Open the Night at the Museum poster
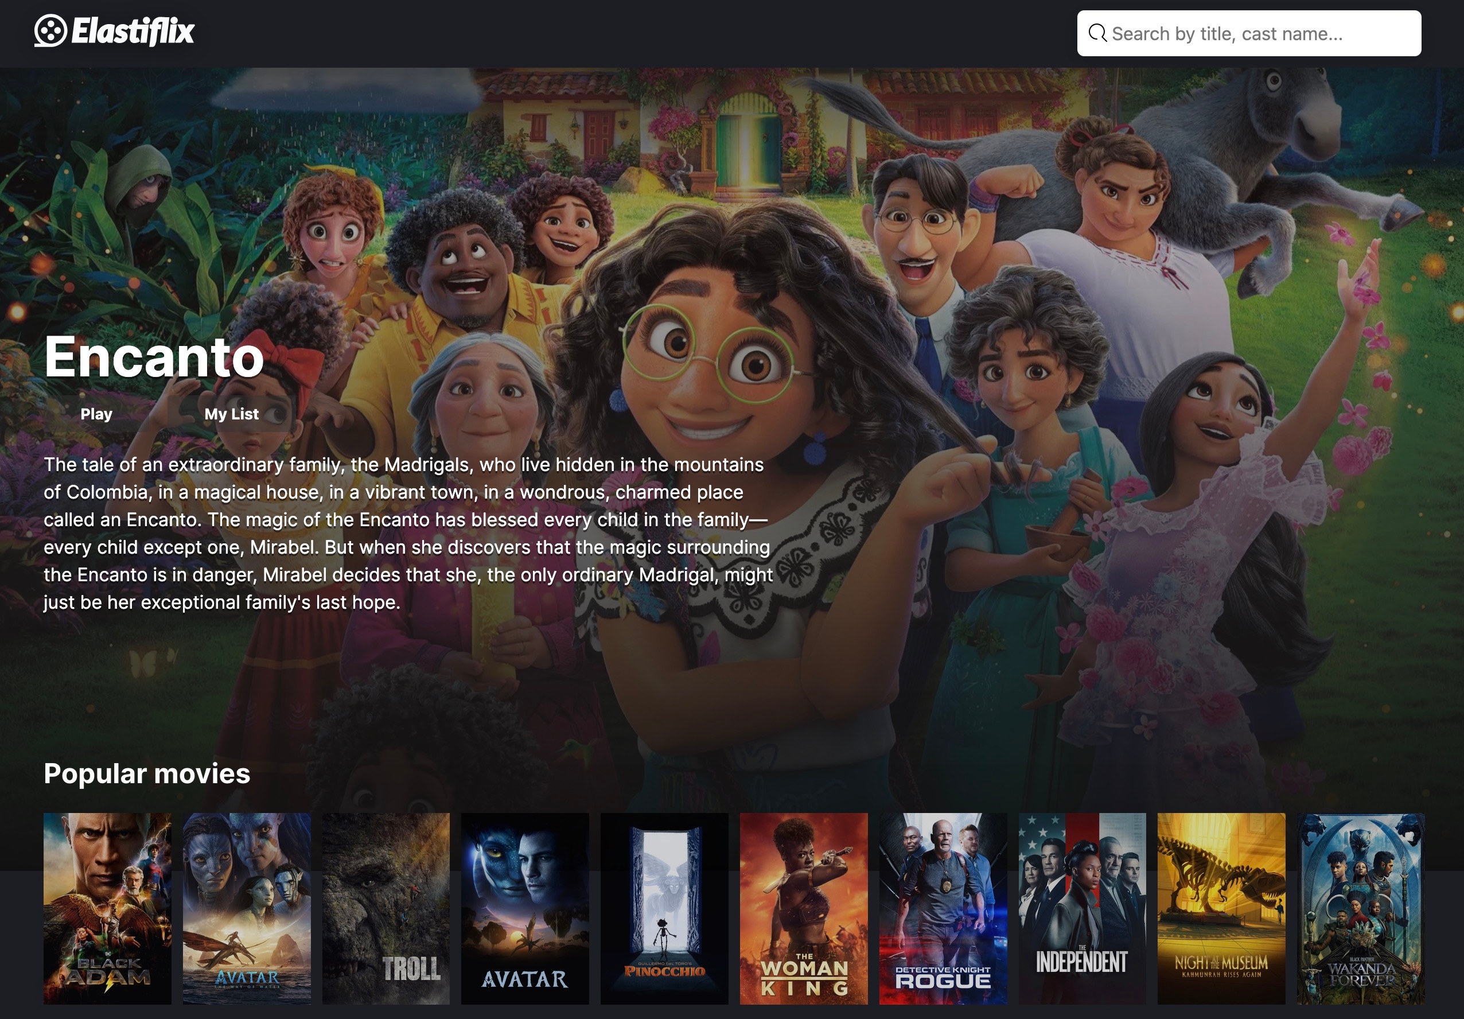1464x1019 pixels. [1221, 909]
